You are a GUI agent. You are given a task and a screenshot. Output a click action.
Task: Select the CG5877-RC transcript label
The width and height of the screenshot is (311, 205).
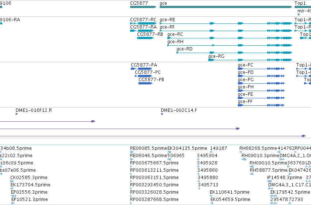point(143,20)
